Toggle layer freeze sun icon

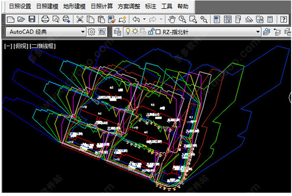pos(135,32)
